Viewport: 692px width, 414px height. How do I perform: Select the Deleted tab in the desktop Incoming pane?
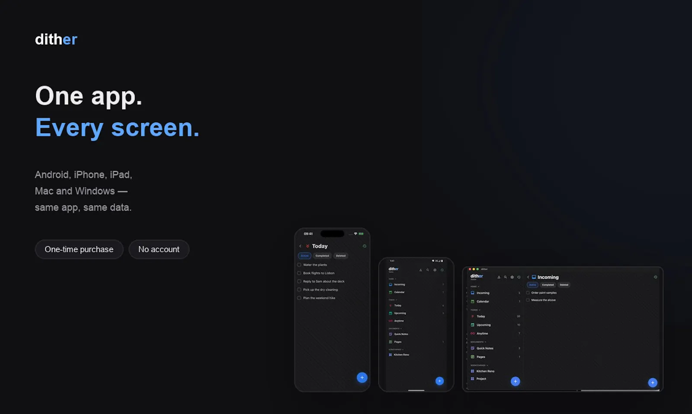564,285
